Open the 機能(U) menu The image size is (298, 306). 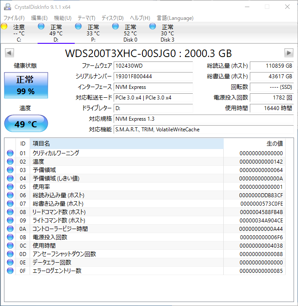(63, 18)
